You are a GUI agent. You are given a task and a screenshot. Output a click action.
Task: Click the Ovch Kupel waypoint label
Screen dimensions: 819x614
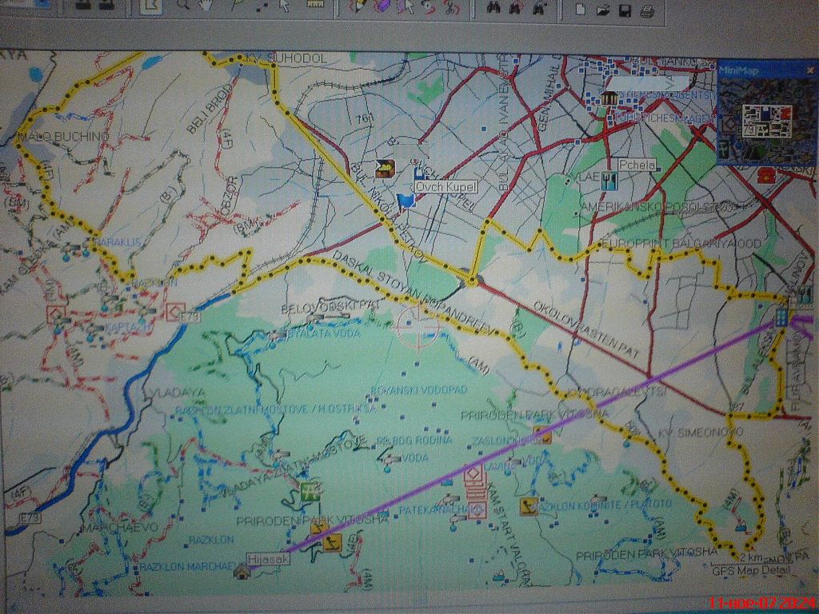(446, 187)
